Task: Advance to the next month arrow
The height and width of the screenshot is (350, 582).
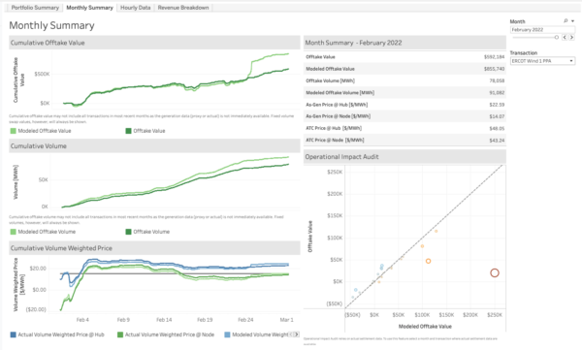Action: [571, 37]
